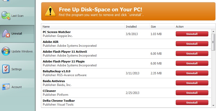Uninstall PC Screen Watcher

[192, 34]
